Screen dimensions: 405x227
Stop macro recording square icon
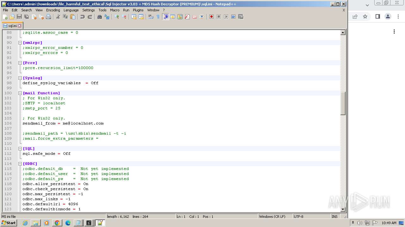pos(219,17)
